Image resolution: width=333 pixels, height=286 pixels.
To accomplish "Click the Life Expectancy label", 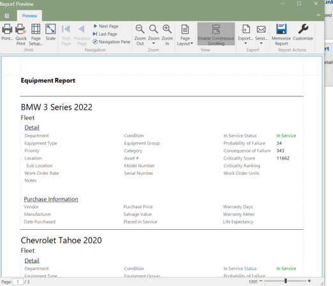I will [x=238, y=222].
